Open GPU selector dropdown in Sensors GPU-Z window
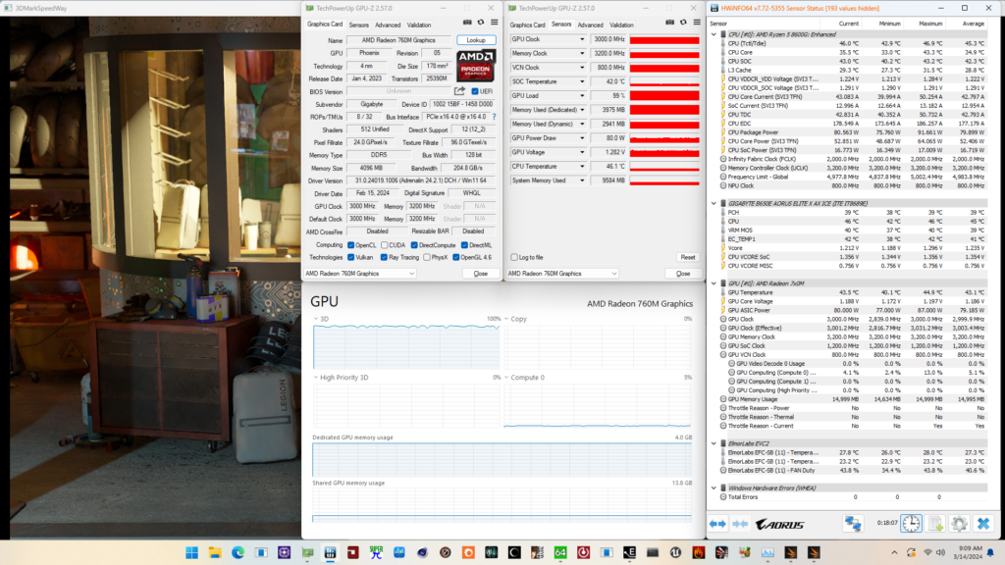This screenshot has width=1005, height=565. [562, 274]
